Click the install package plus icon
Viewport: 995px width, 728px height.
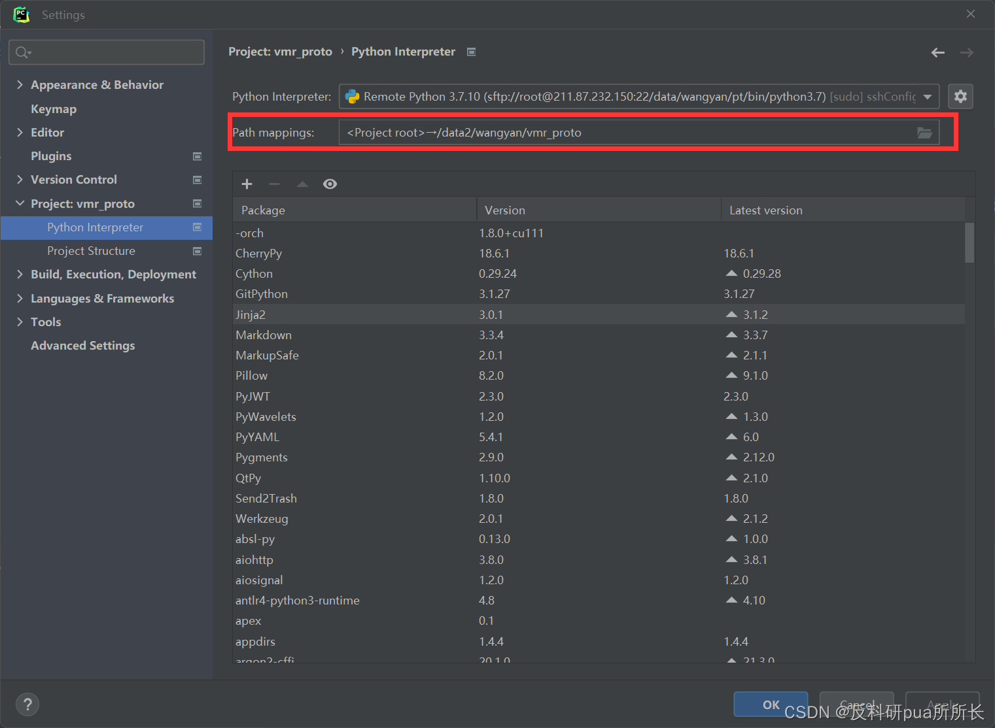247,184
